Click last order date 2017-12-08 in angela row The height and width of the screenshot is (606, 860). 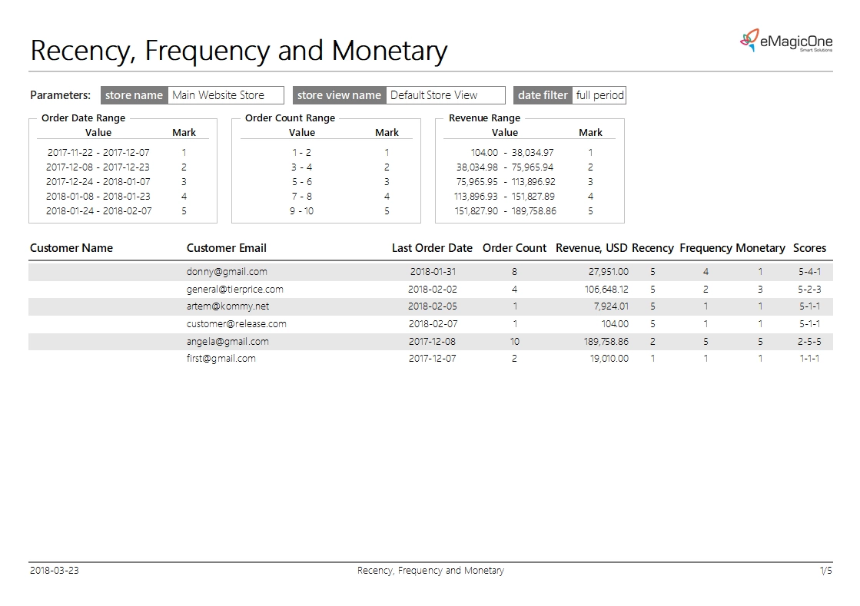[432, 341]
